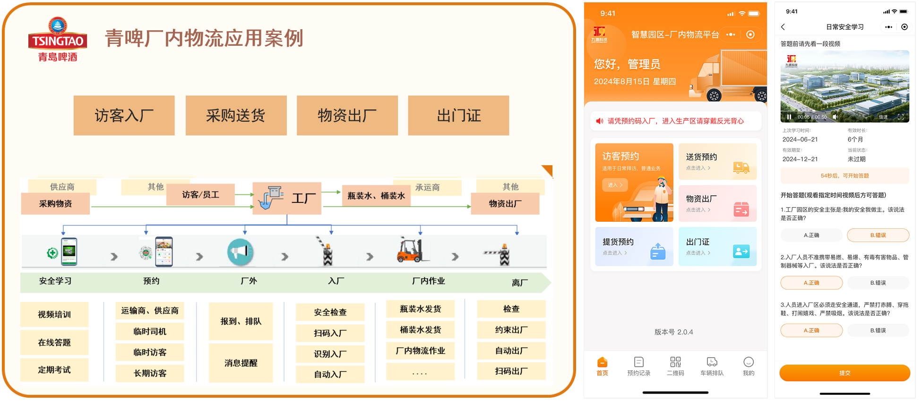Click the 厂内物流作业 box

421,351
